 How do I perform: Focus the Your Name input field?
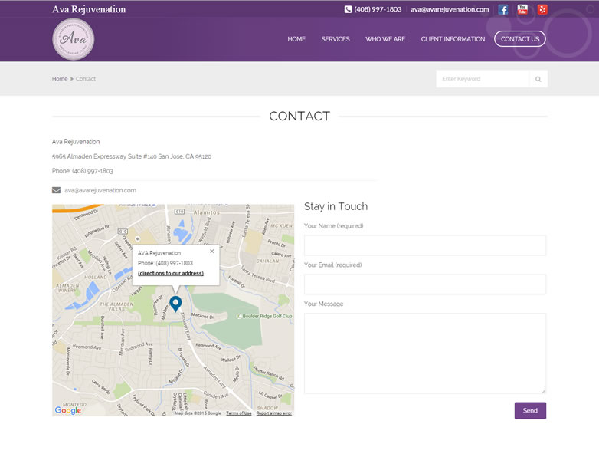tap(425, 245)
